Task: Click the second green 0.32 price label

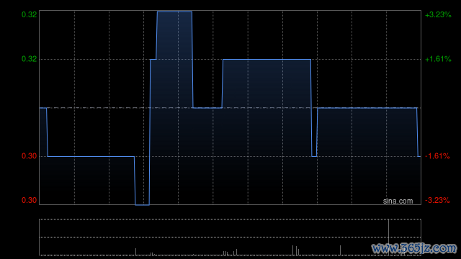Action: 29,59
